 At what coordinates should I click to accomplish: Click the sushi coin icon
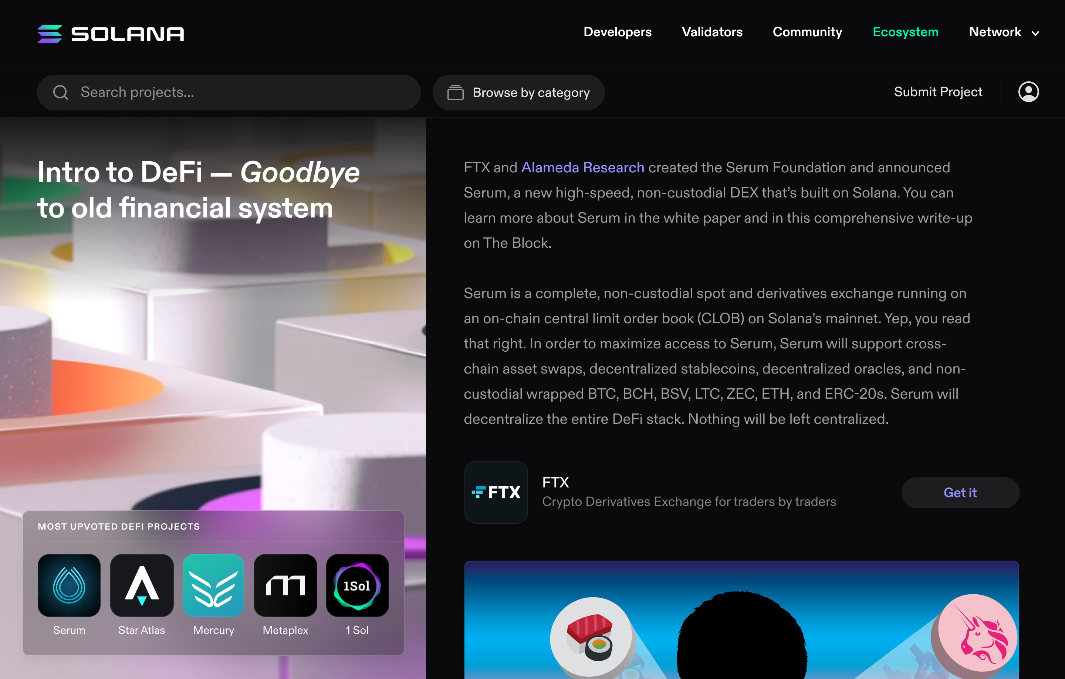pos(591,638)
